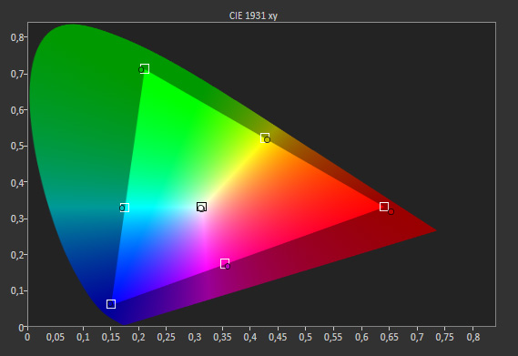Image resolution: width=518 pixels, height=356 pixels.
Task: Click the '0,75' label on the horizontal axis
Action: point(444,337)
